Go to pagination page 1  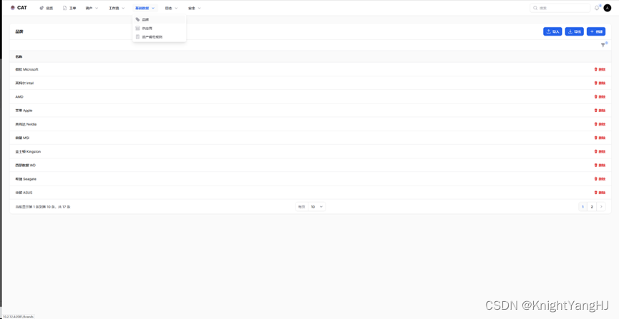click(583, 207)
